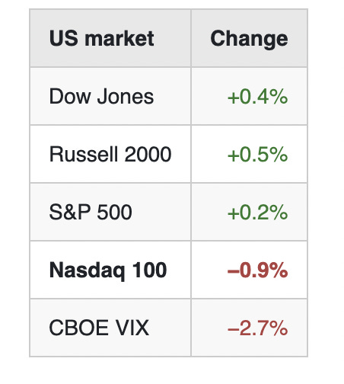The image size is (344, 384).
Task: Click the number '100' after Nasdaq
Action: [150, 270]
